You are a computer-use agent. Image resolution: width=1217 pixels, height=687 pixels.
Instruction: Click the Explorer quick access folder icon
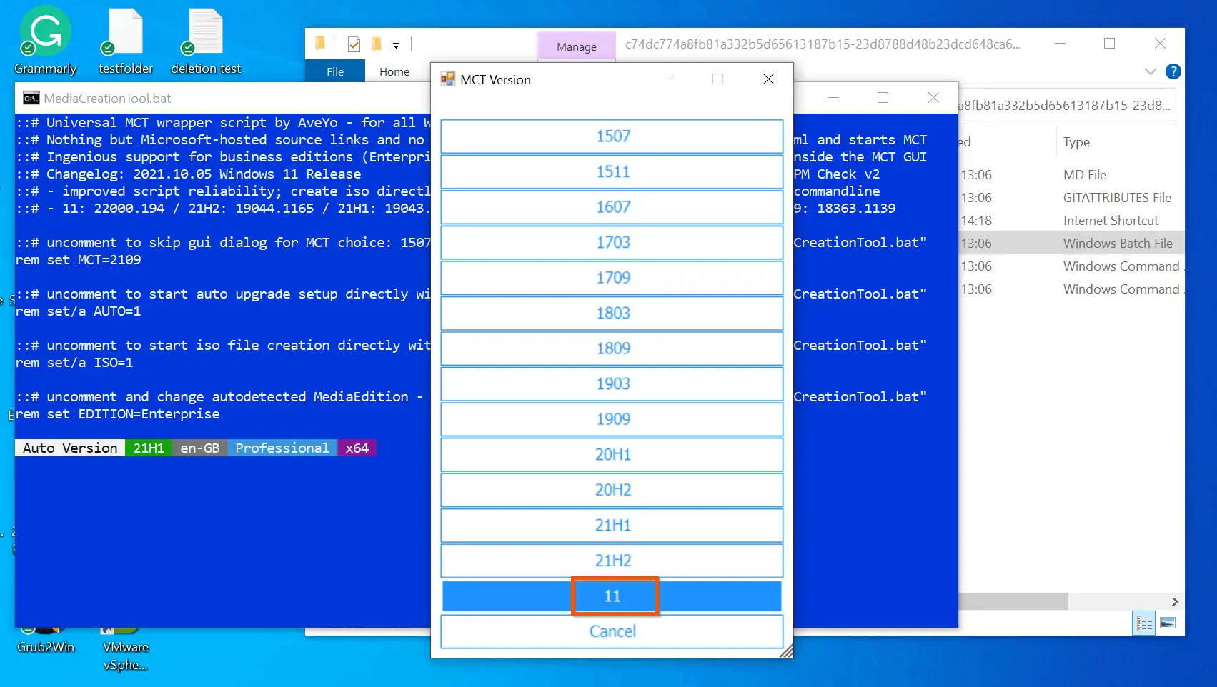[x=320, y=44]
